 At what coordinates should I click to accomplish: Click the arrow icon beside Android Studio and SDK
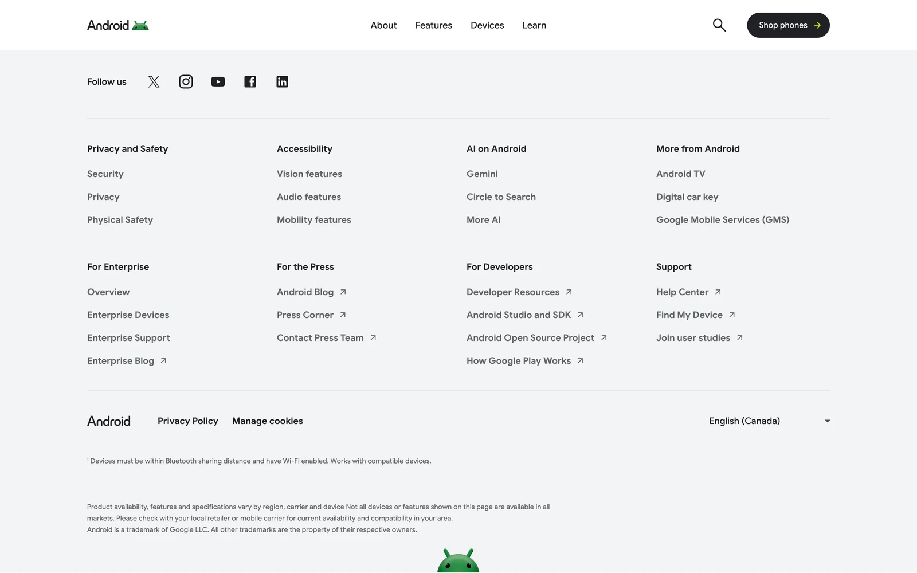580,315
